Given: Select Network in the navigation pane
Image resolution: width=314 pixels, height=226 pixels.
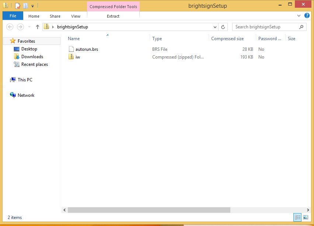Looking at the screenshot, I should point(26,95).
